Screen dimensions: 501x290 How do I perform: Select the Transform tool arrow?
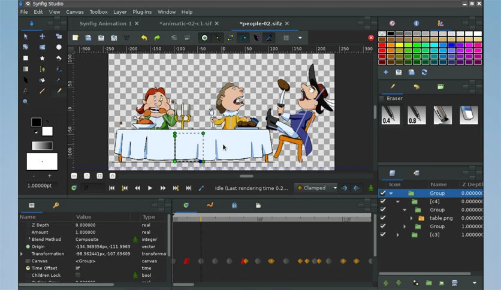26,37
